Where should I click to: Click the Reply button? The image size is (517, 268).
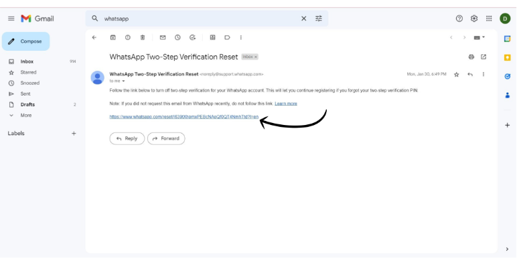point(127,138)
